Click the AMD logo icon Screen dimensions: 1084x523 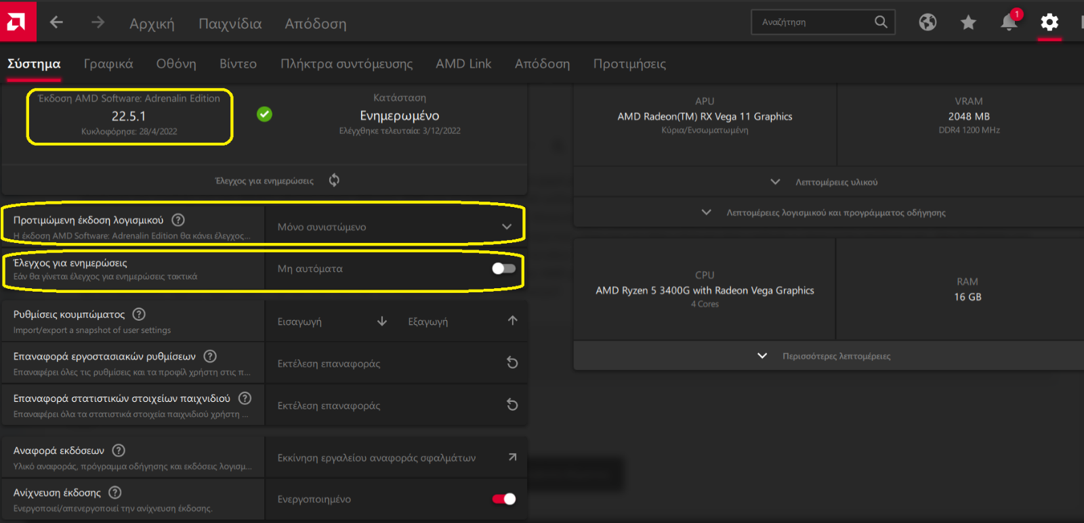coord(18,22)
